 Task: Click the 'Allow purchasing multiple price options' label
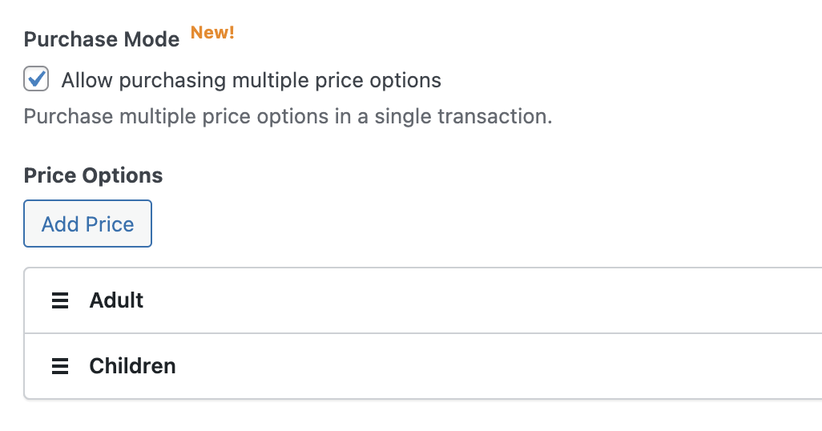(251, 80)
